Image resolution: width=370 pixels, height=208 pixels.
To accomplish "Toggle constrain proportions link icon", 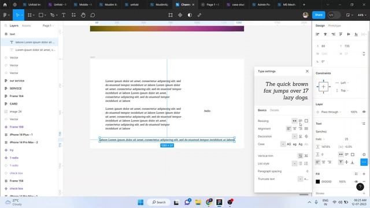I will click(x=364, y=54).
